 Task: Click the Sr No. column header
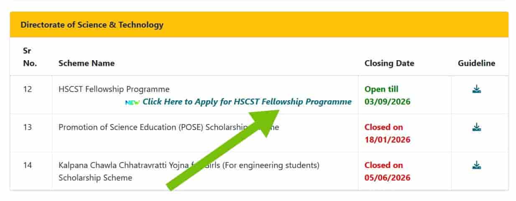click(x=30, y=57)
